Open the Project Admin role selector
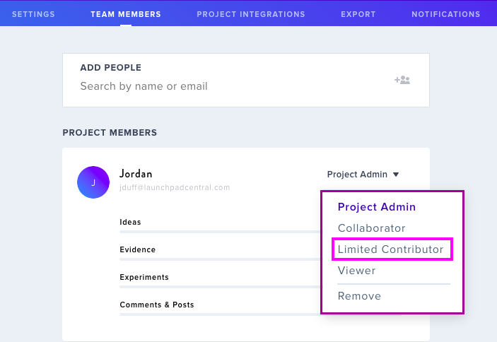This screenshot has width=497, height=342. click(x=363, y=175)
